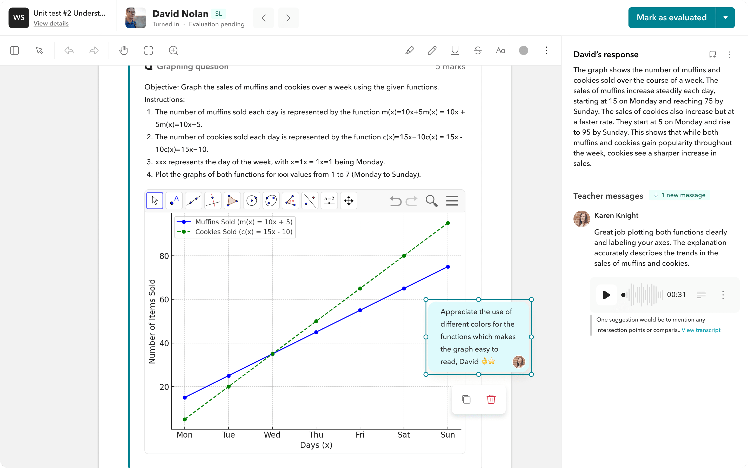Image resolution: width=748 pixels, height=468 pixels.
Task: Duplicate the sticky note comment
Action: pos(466,399)
